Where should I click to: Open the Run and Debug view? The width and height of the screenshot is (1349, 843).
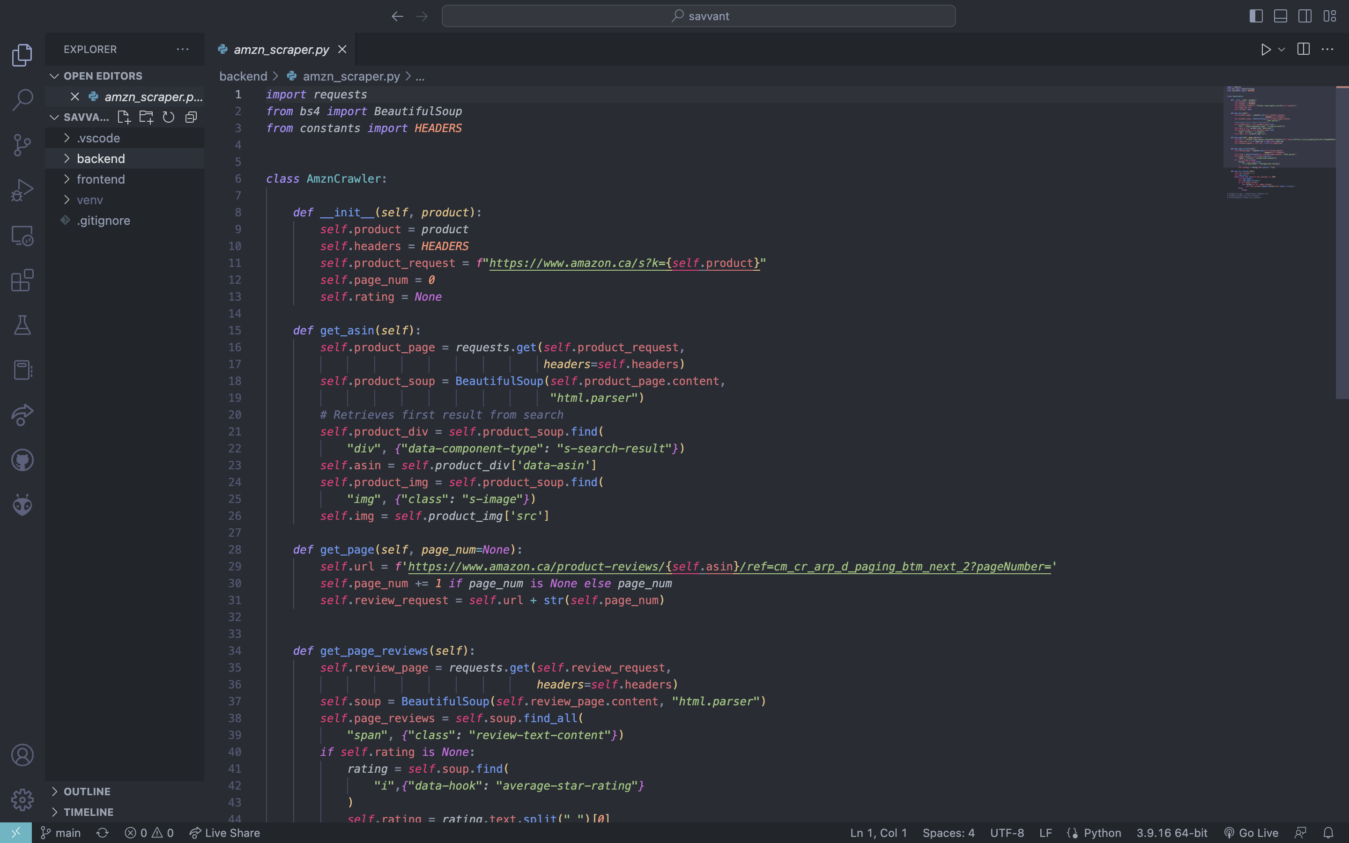(x=22, y=190)
